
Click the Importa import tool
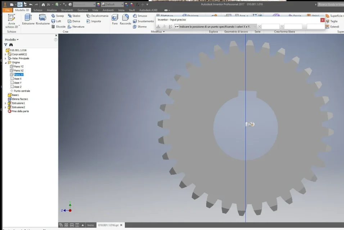coord(94,21)
